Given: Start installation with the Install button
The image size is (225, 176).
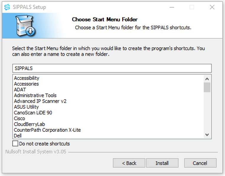Looking at the screenshot, I should point(162,163).
